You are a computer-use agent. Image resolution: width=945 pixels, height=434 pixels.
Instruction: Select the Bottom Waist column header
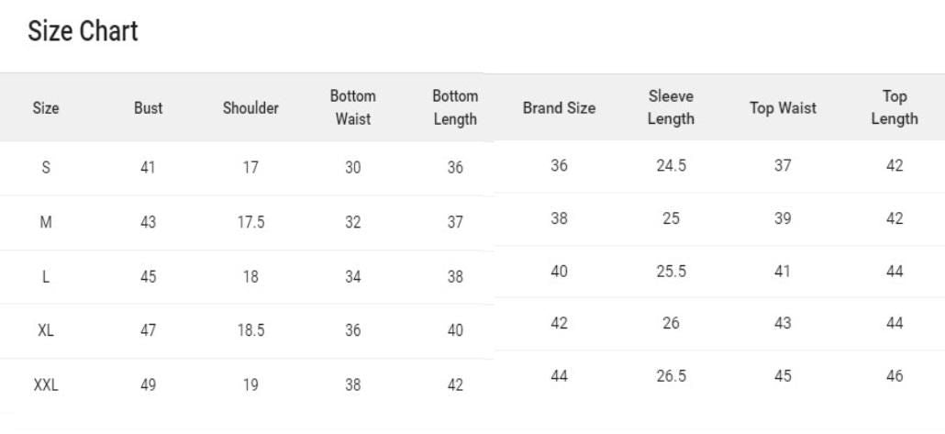coord(353,107)
